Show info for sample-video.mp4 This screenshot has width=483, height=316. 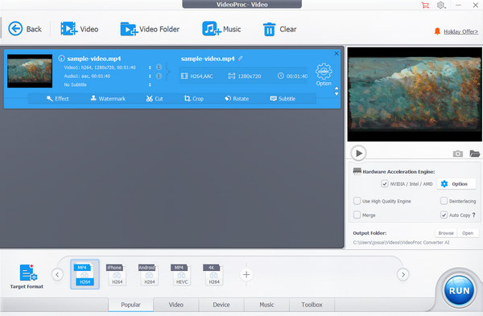pyautogui.click(x=62, y=58)
